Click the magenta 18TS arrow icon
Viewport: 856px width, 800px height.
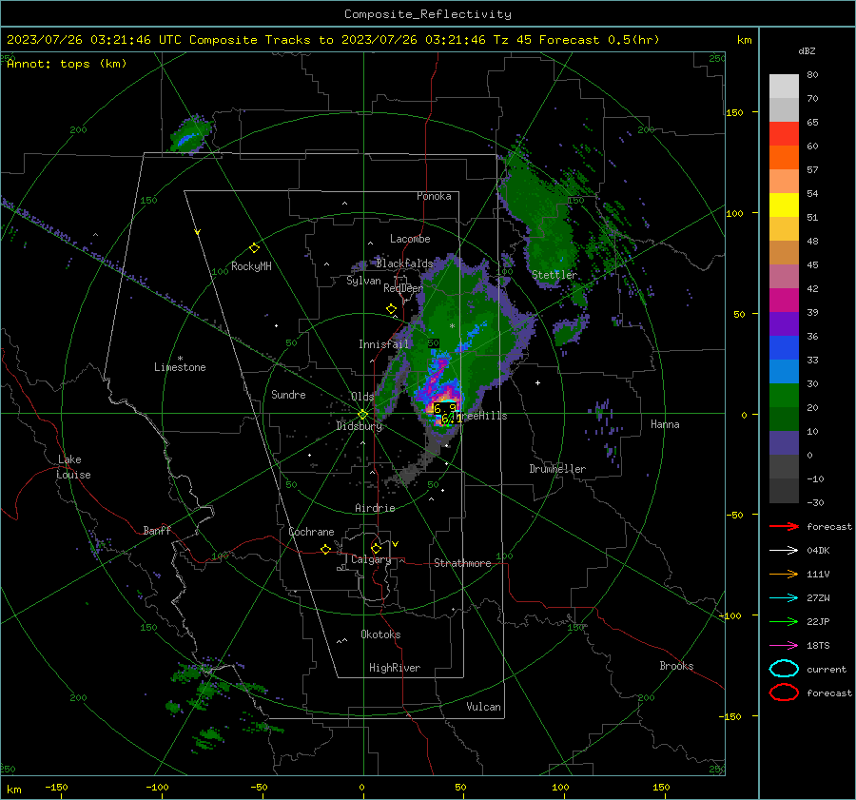coord(784,646)
